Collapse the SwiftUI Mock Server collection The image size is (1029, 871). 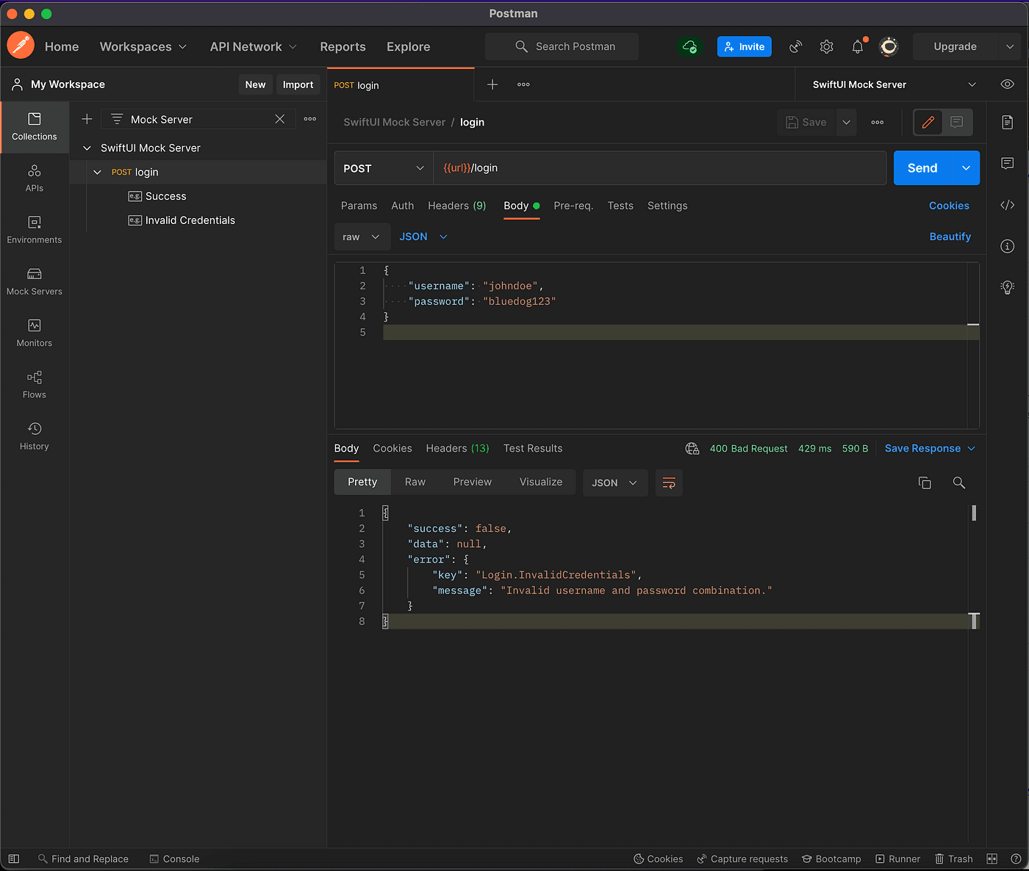click(87, 148)
